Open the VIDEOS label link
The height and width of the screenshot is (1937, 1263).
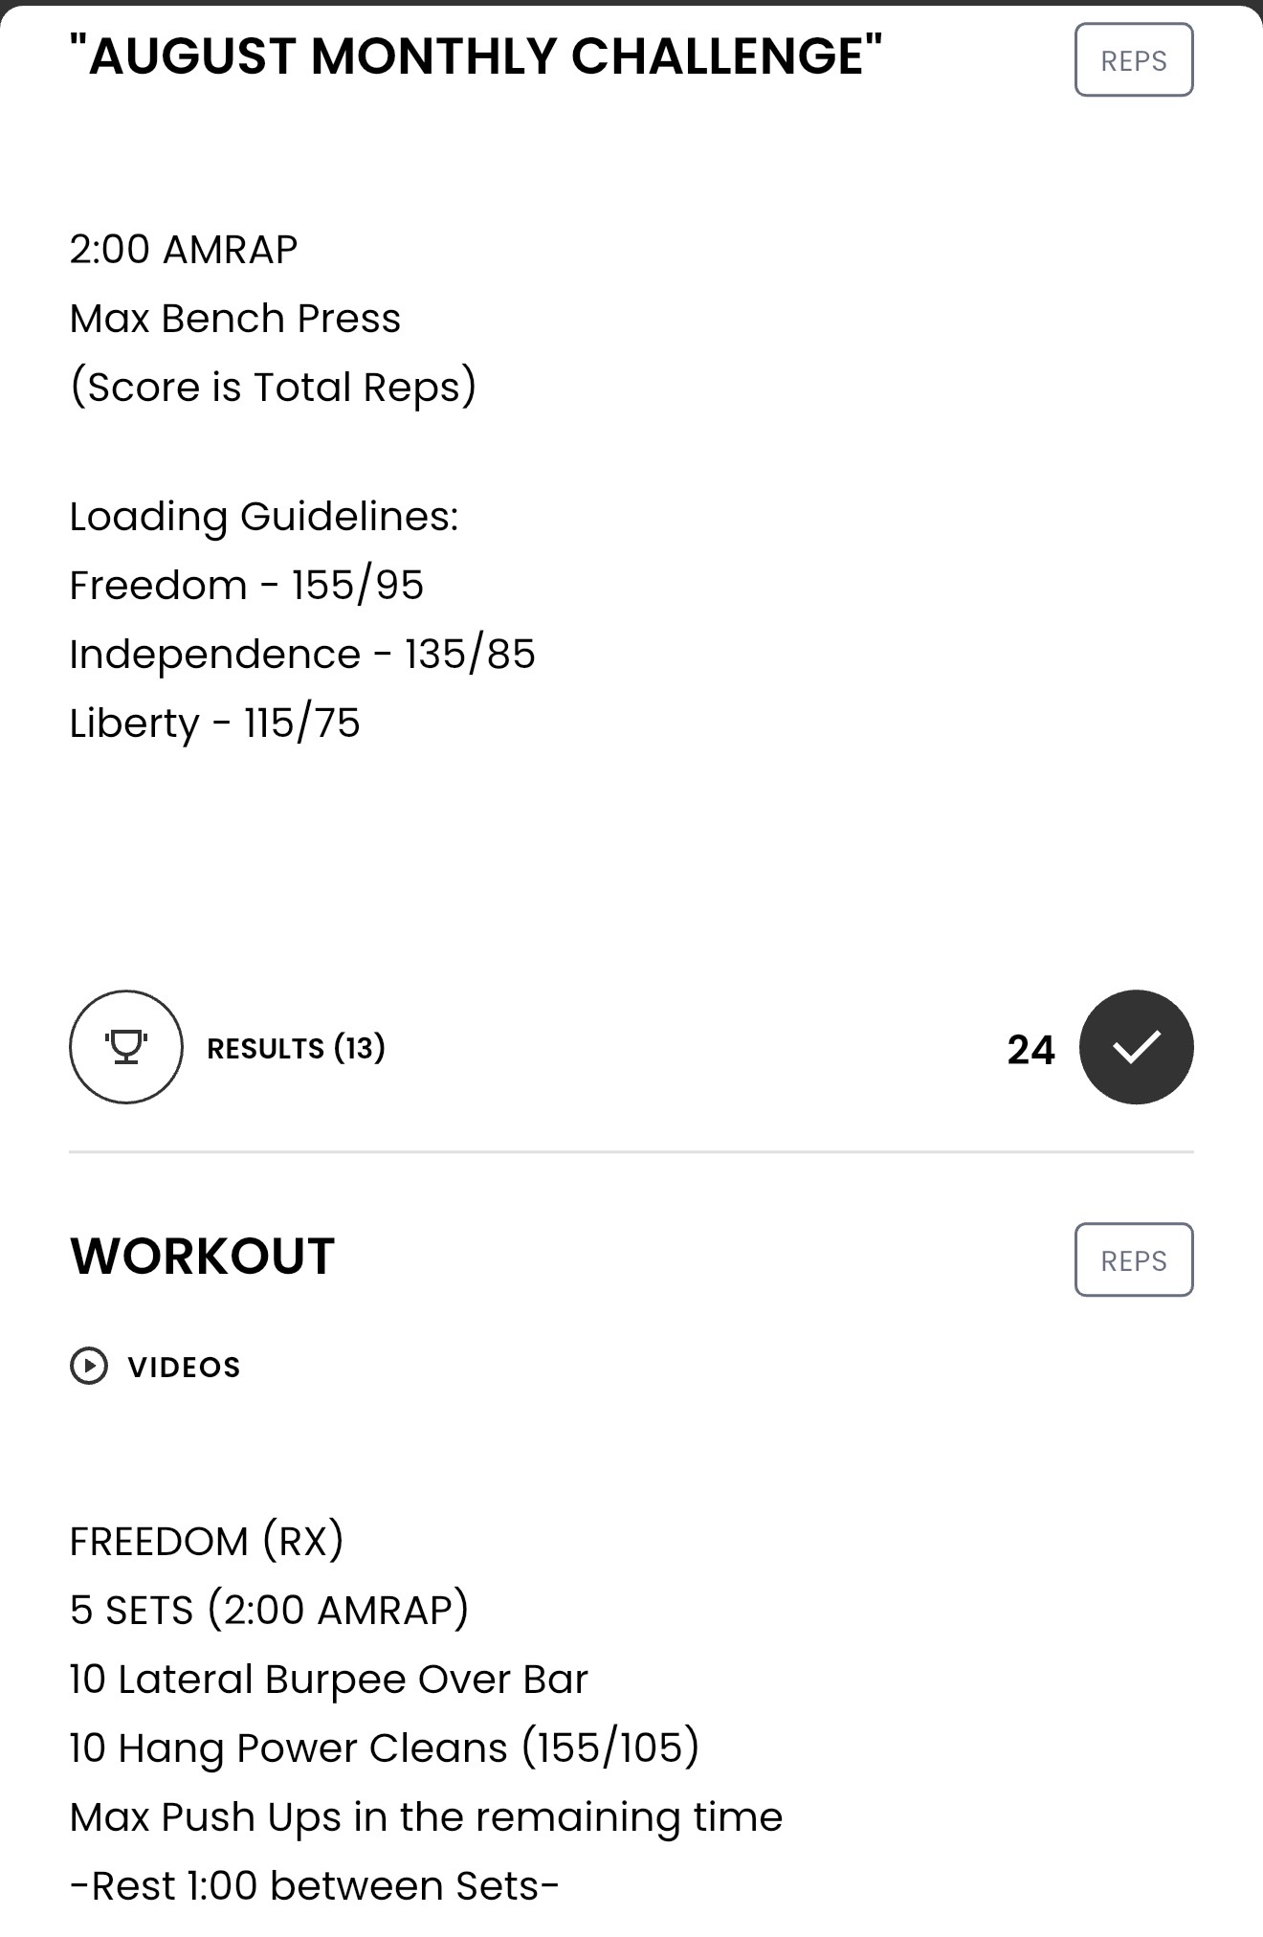tap(184, 1367)
